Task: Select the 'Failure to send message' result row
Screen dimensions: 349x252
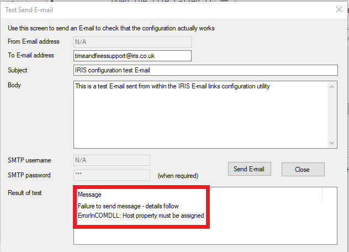Action: tap(128, 206)
